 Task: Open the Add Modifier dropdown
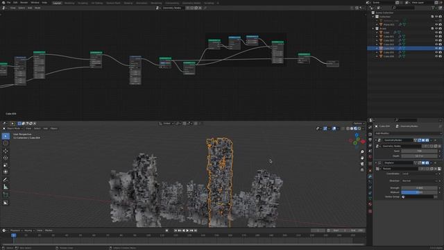[408, 133]
